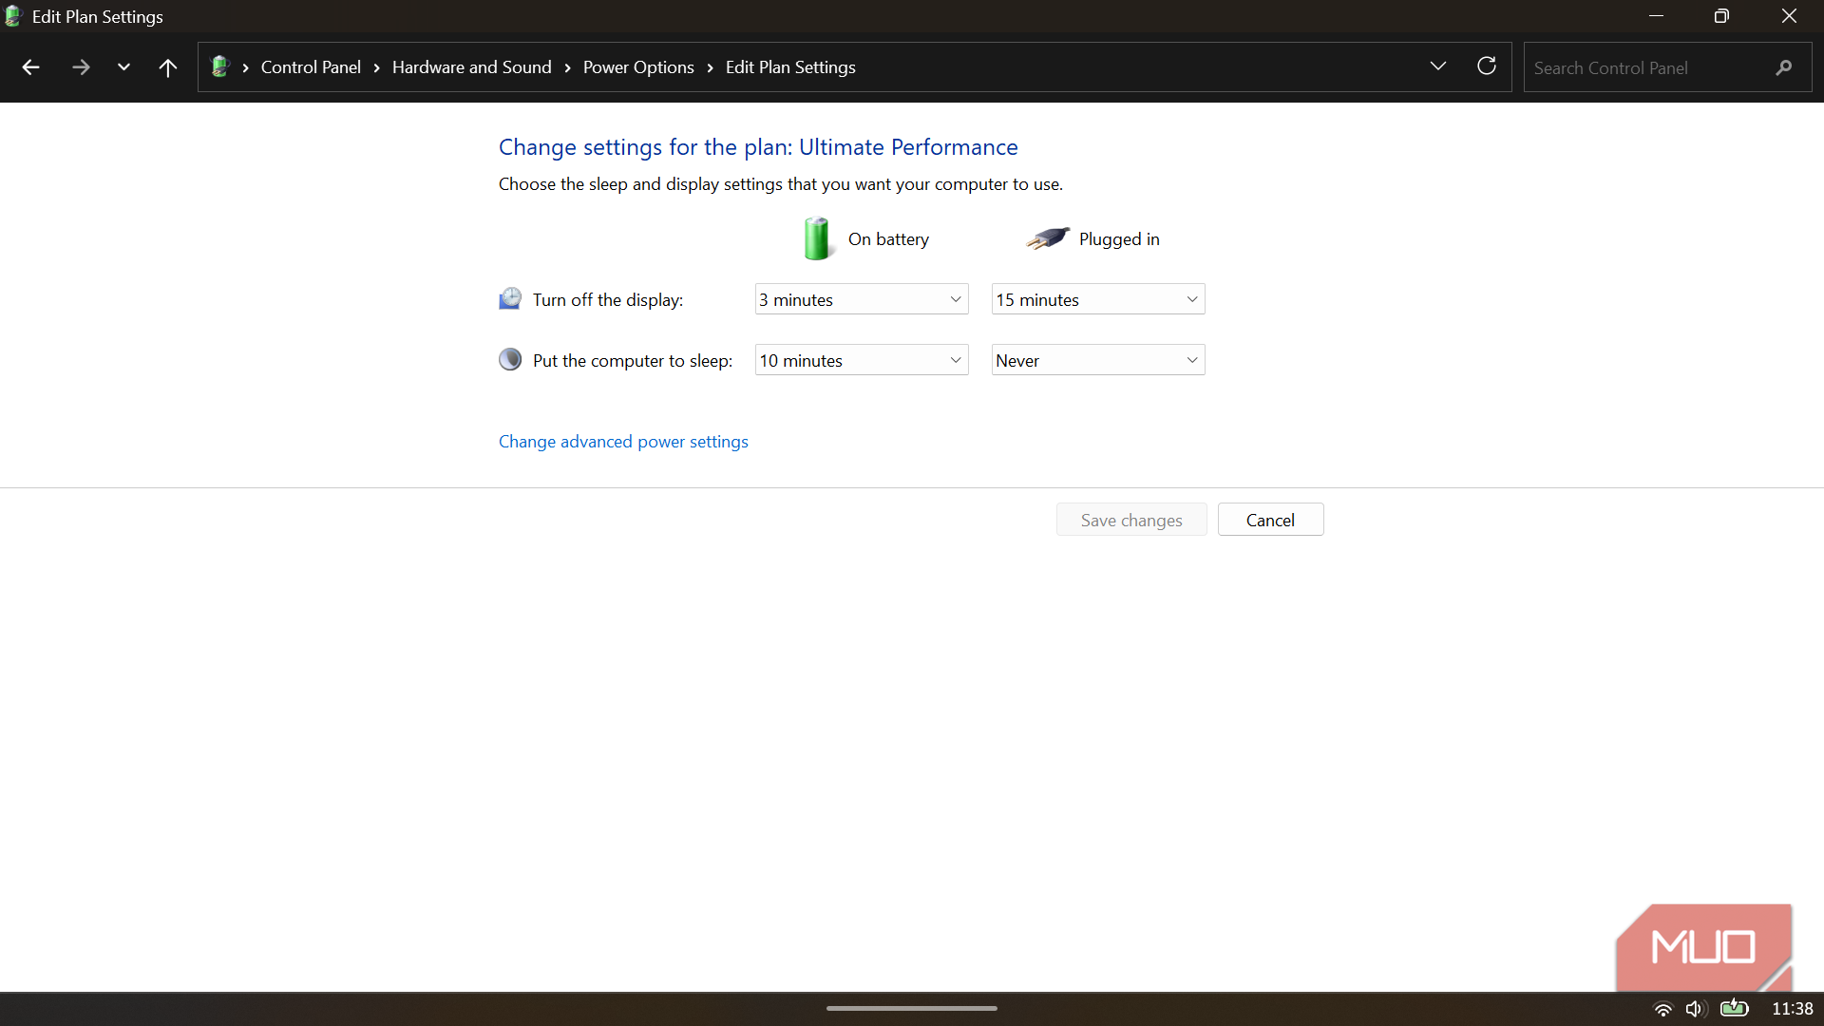Viewport: 1824px width, 1026px height.
Task: Click the power plug icon
Action: click(1048, 238)
